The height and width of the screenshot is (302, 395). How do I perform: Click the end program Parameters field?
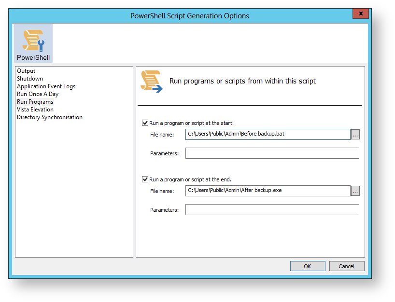click(x=272, y=210)
